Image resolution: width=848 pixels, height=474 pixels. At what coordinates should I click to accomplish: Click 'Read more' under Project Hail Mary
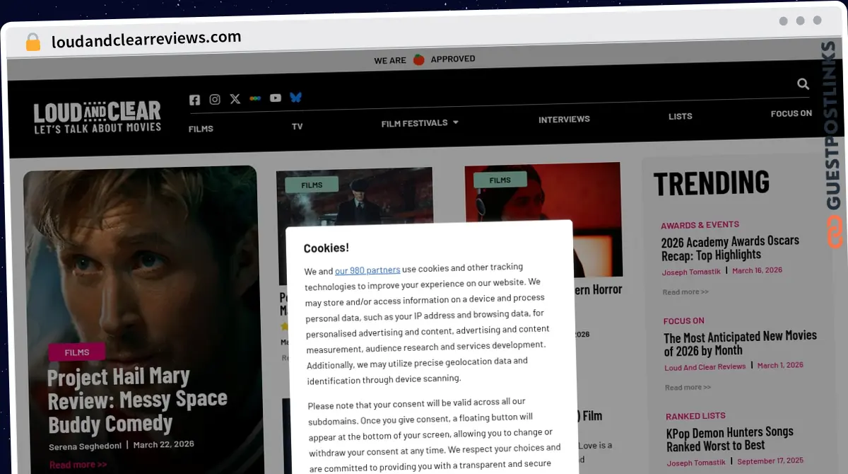[78, 465]
